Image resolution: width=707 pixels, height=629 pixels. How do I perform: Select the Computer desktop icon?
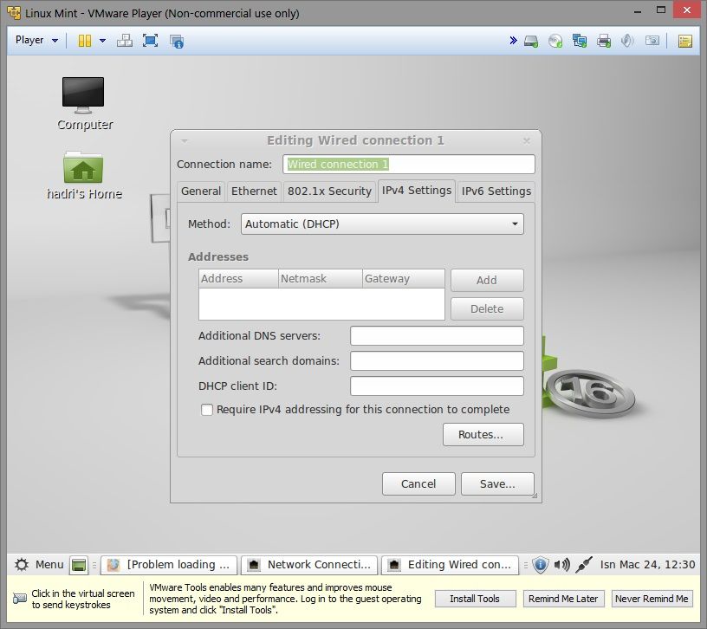coord(84,104)
